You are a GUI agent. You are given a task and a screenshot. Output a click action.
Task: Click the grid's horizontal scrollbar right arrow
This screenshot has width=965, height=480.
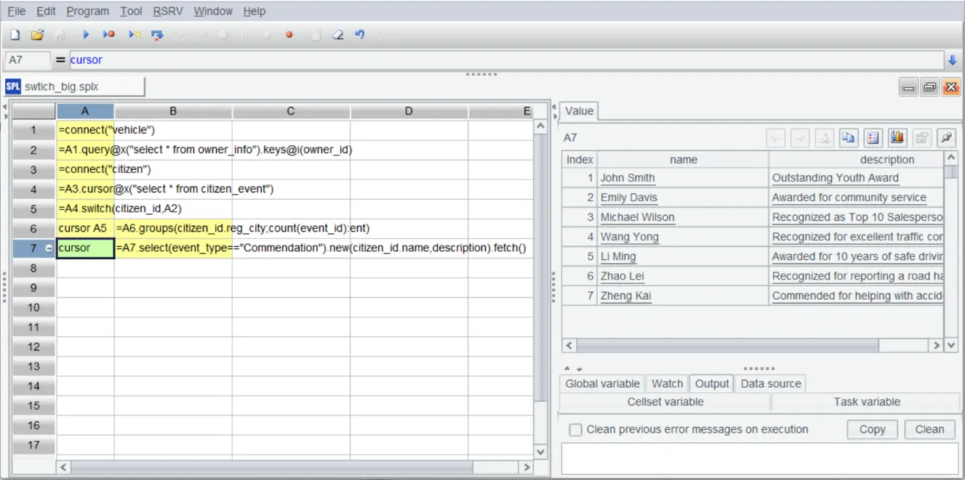click(x=527, y=468)
